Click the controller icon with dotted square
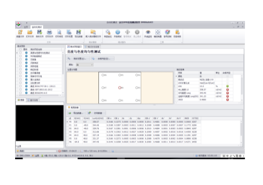The width and height of the screenshot is (263, 185). pyautogui.click(x=158, y=32)
